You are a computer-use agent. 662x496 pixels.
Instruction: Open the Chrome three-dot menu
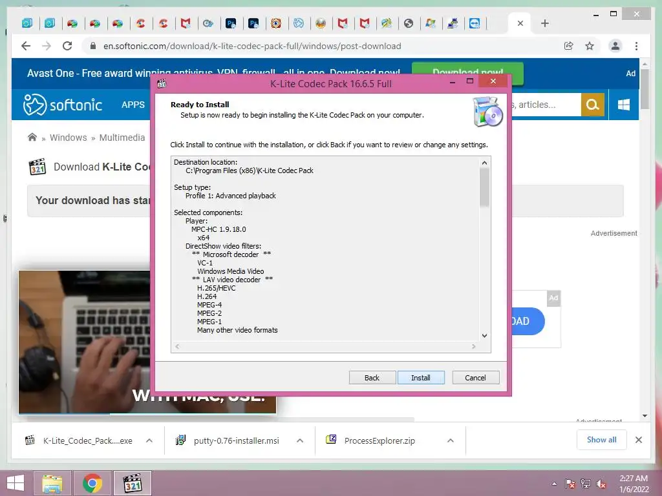[x=636, y=46]
